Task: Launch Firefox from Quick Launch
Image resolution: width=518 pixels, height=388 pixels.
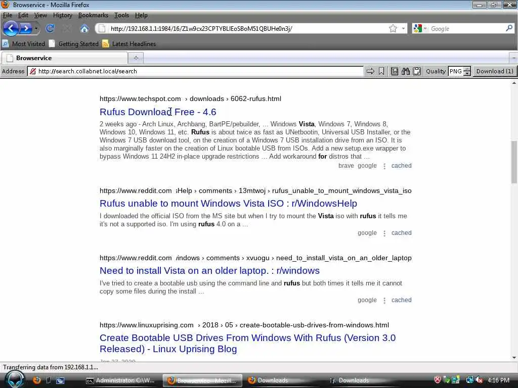Action: coord(36,380)
